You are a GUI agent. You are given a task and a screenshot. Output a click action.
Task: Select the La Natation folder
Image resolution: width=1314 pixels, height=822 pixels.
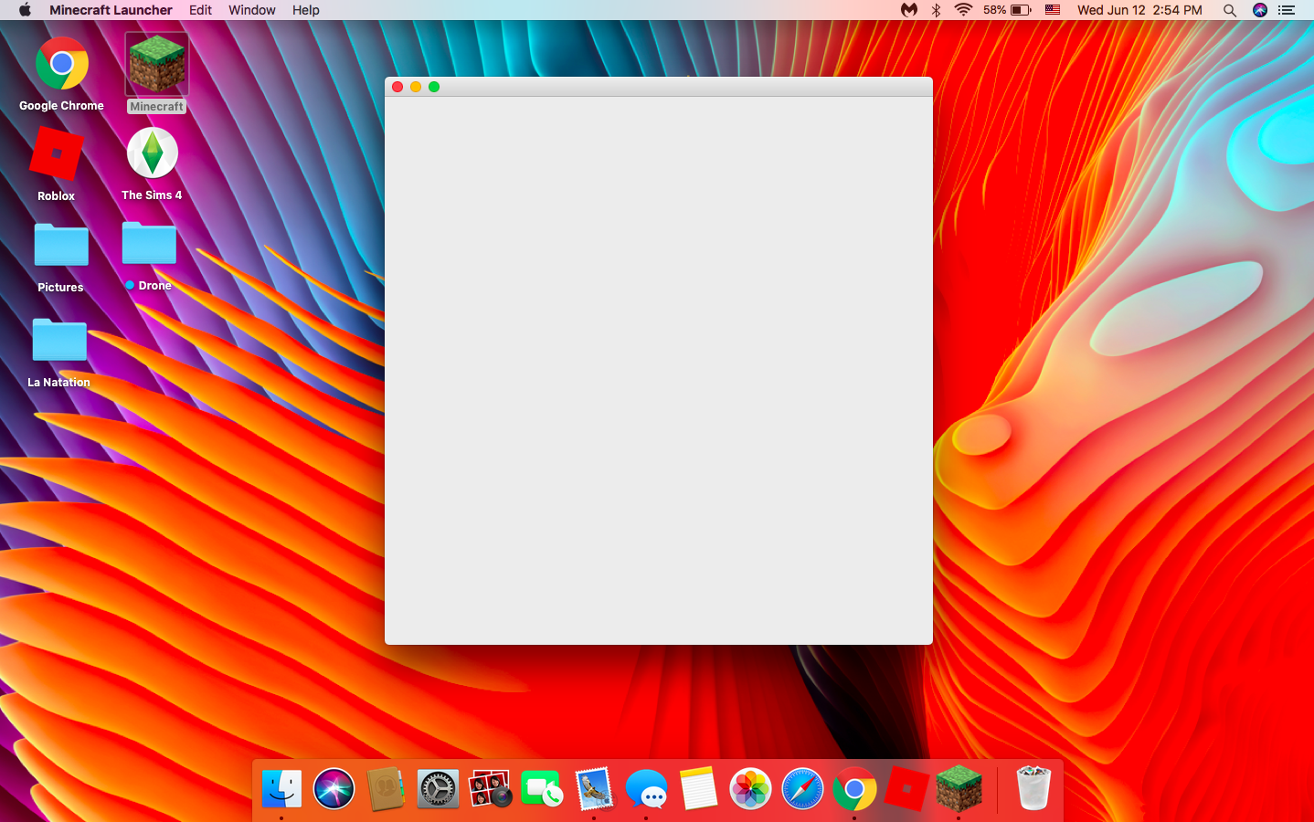59,341
